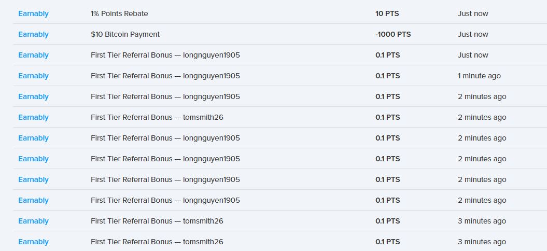Click the 10 PTS rebate amount
Viewport: 547px width, 251px height.
tap(387, 13)
